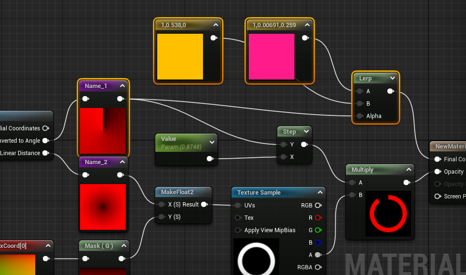Click the Texture Sample RGBA output pin
This screenshot has width=466, height=275.
(x=318, y=267)
